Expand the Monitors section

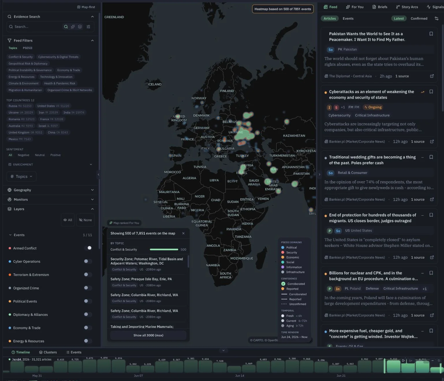tap(92, 199)
